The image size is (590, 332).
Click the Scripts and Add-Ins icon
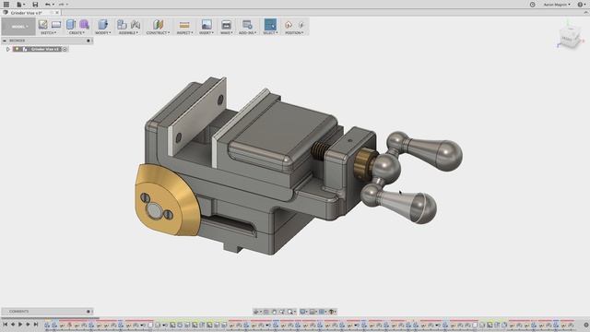247,25
